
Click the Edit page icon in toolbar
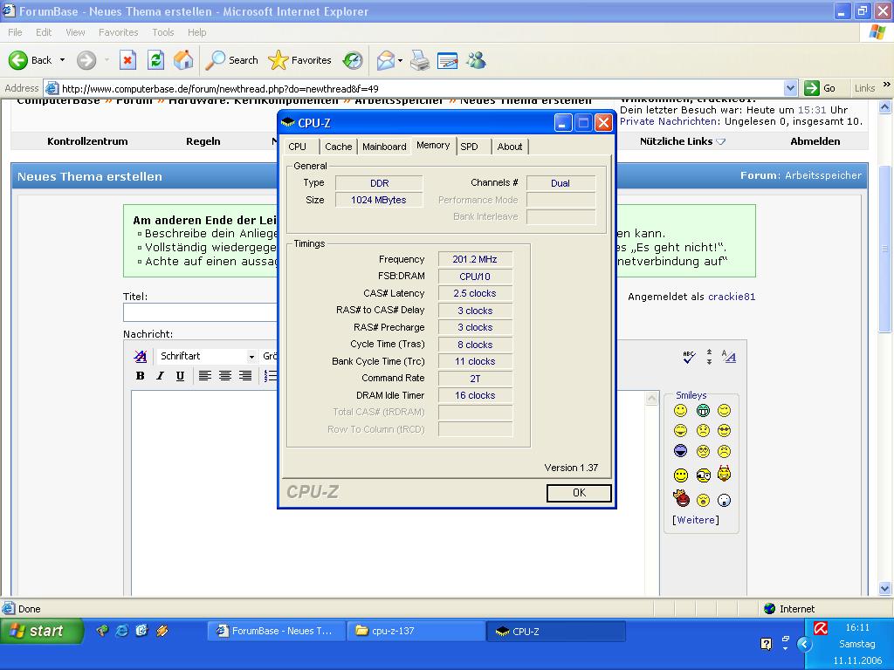(x=448, y=60)
